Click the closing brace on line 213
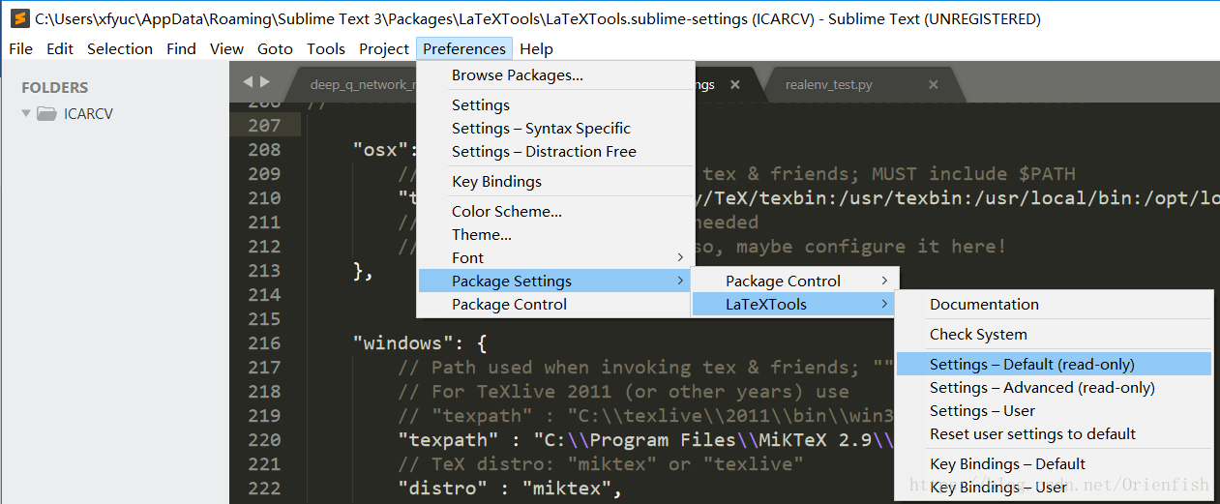Viewport: 1220px width, 504px height. [363, 270]
